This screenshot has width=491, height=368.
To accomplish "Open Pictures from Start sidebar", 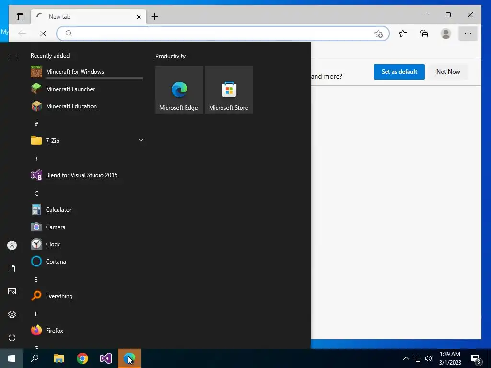I will point(12,291).
